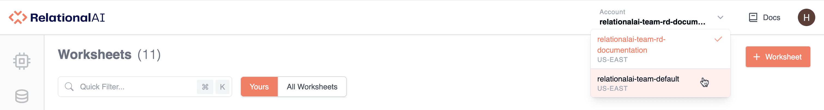Open the user avatar H menu
Image resolution: width=824 pixels, height=110 pixels.
click(806, 18)
